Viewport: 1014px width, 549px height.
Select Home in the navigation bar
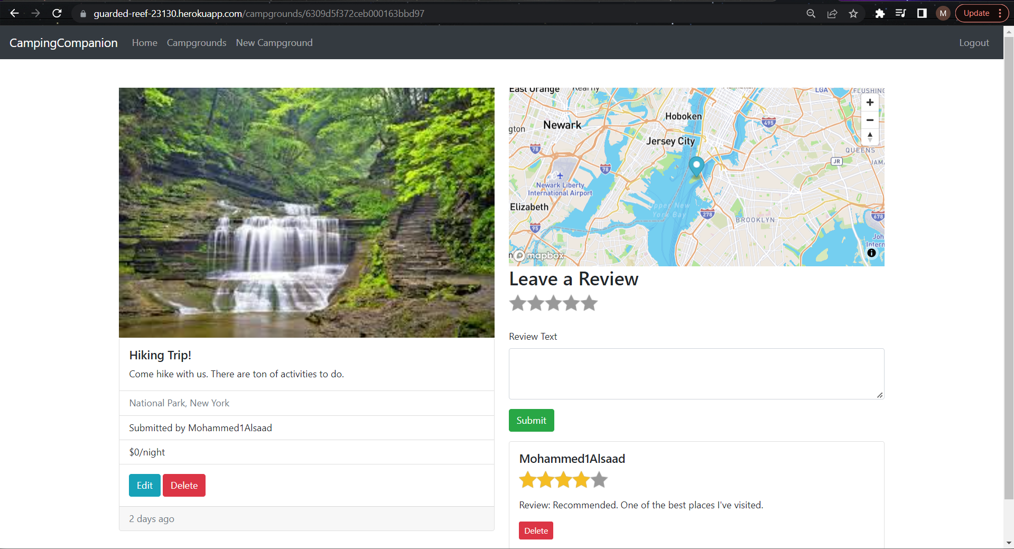pyautogui.click(x=144, y=43)
